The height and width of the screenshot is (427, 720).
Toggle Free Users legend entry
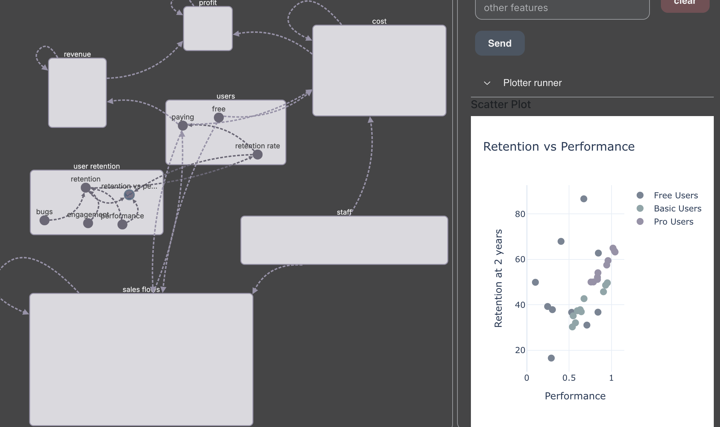pos(675,196)
